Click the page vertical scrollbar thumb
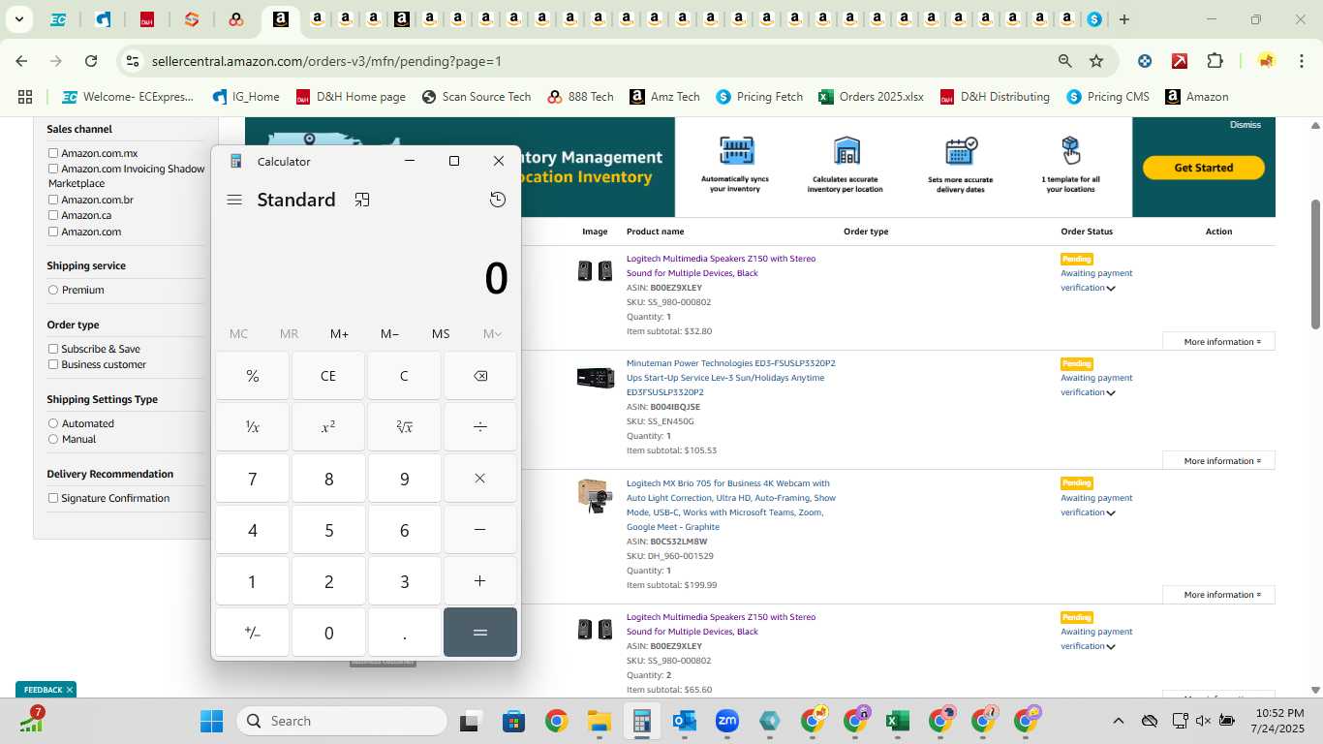Image resolution: width=1323 pixels, height=744 pixels. click(x=1315, y=263)
